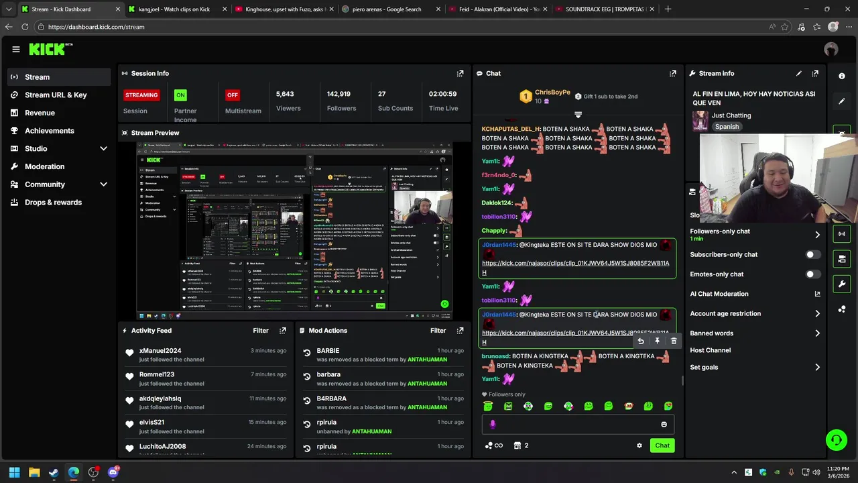
Task: Expand the pinned gift leaderboard arrow in chat
Action: pyautogui.click(x=578, y=115)
